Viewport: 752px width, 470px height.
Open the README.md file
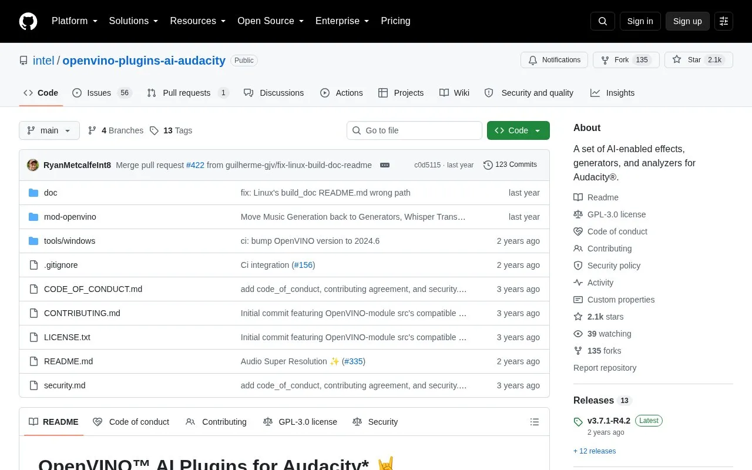(68, 361)
